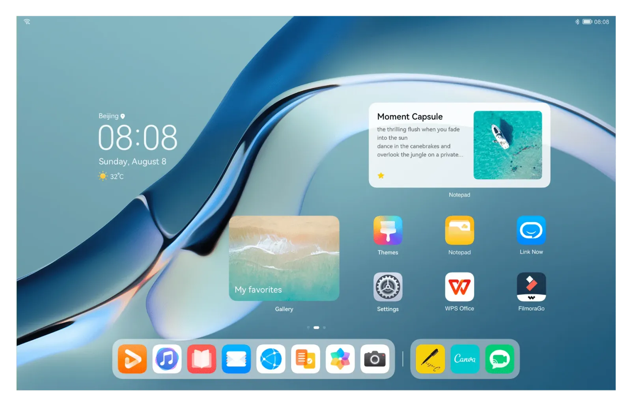Launch the Browser app in dock
This screenshot has width=631, height=406.
[271, 359]
